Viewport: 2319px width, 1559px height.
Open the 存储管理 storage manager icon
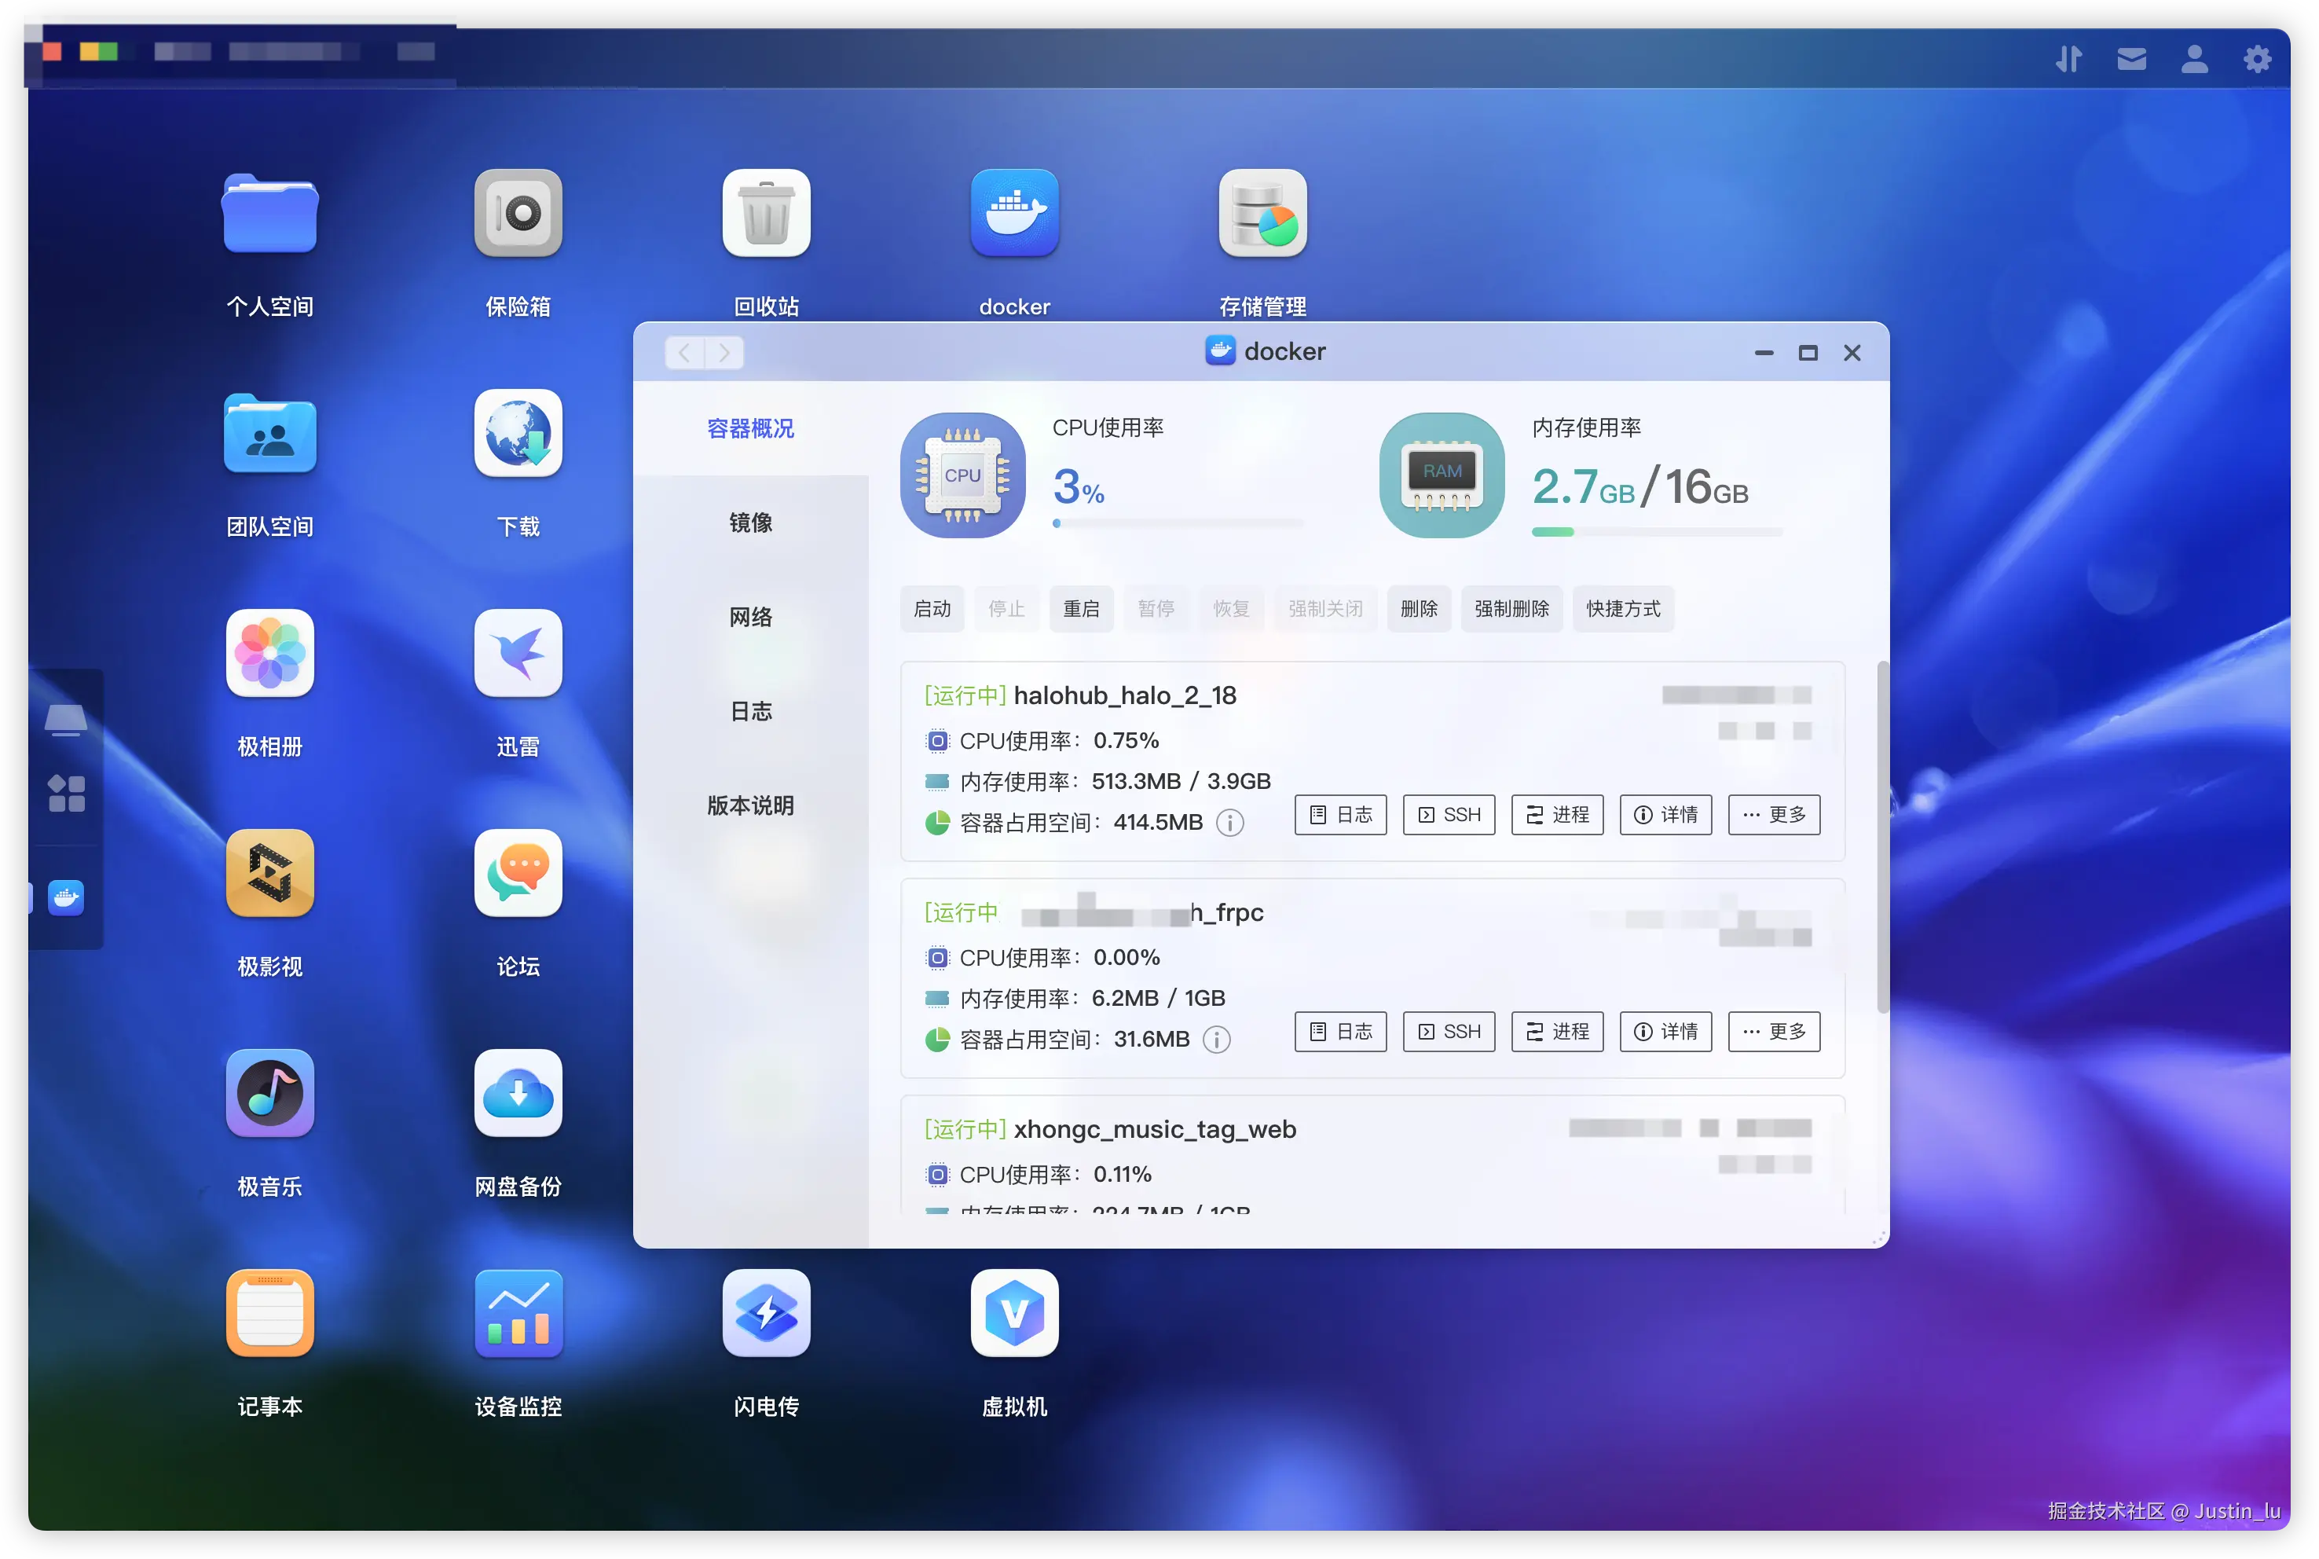tap(1262, 214)
